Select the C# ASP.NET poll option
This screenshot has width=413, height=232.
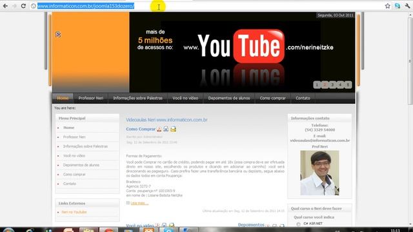[298, 224]
